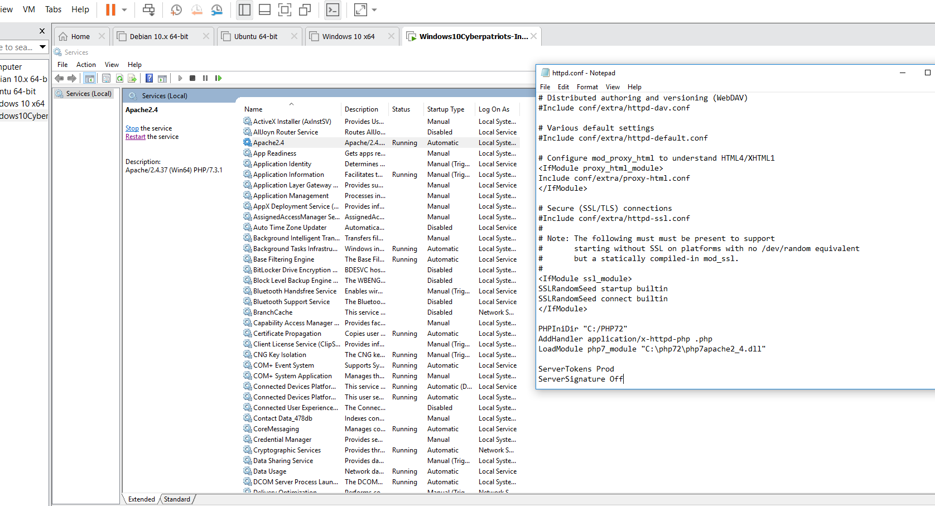
Task: Click the SSLRandomSeed startup builtin line
Action: tap(603, 288)
